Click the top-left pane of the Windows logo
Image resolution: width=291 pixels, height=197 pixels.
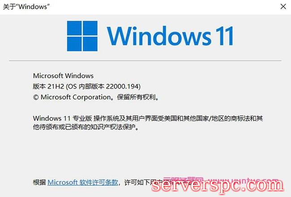pyautogui.click(x=74, y=28)
